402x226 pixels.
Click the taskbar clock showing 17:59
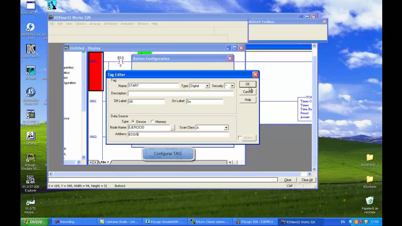(374, 222)
